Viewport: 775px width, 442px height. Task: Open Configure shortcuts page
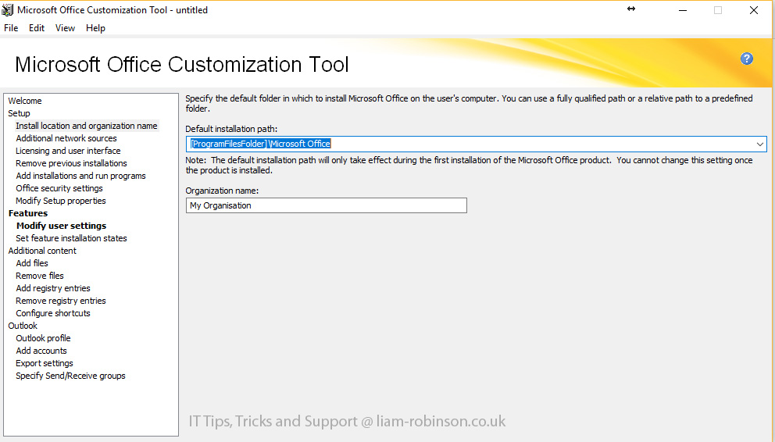[53, 313]
